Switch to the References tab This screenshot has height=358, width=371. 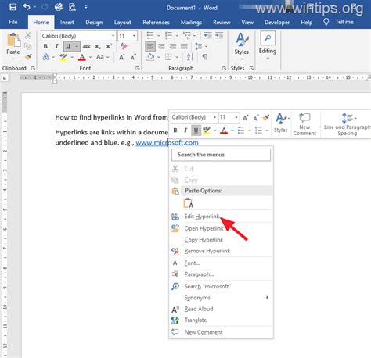156,23
